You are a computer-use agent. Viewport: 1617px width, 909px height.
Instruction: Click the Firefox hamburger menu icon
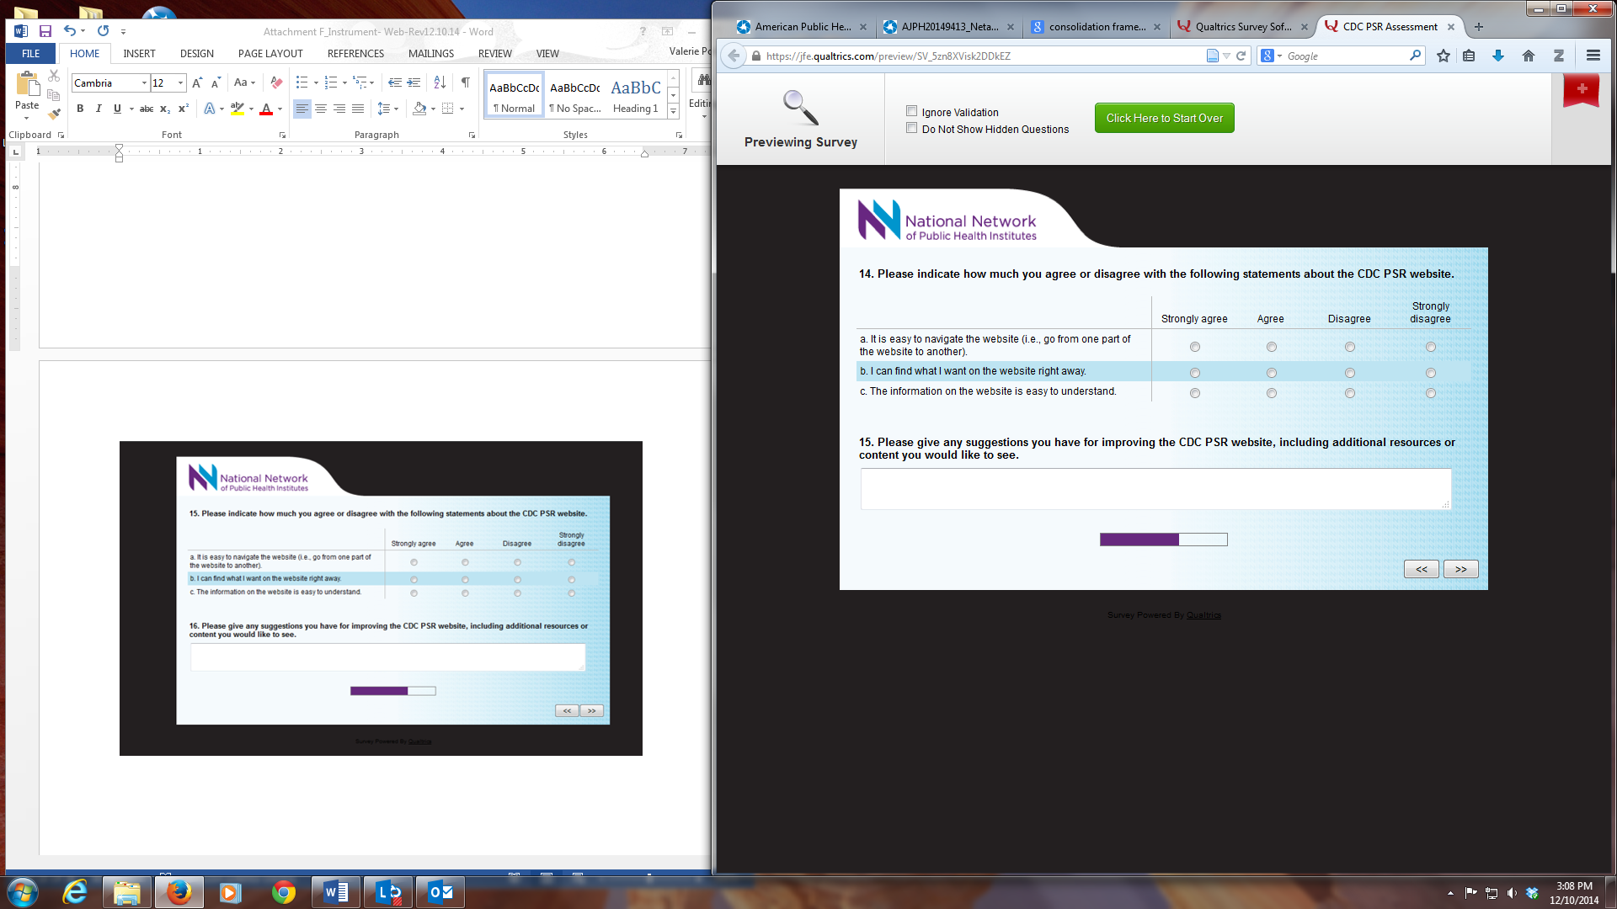coord(1593,56)
